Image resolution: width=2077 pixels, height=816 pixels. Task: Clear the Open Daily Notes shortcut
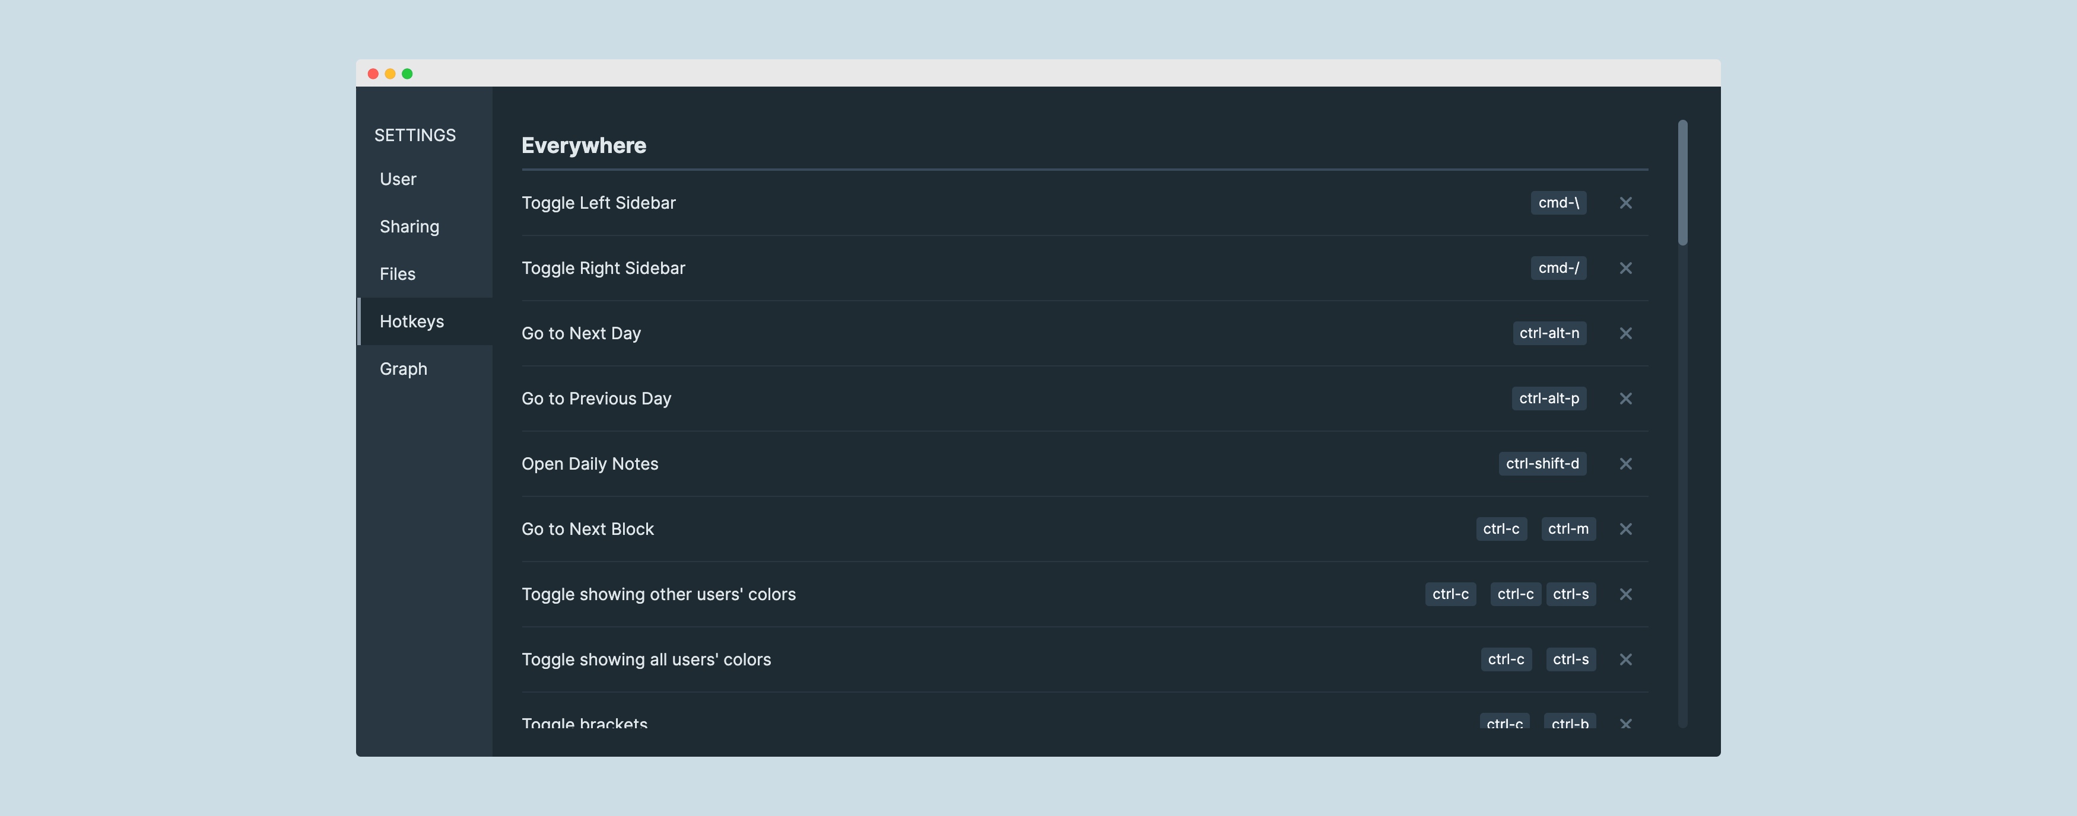1625,464
